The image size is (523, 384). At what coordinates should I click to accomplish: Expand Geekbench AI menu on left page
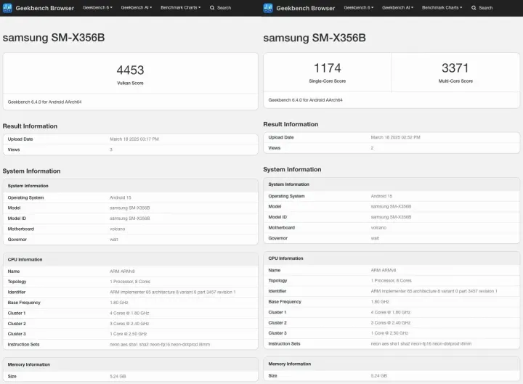point(137,7)
